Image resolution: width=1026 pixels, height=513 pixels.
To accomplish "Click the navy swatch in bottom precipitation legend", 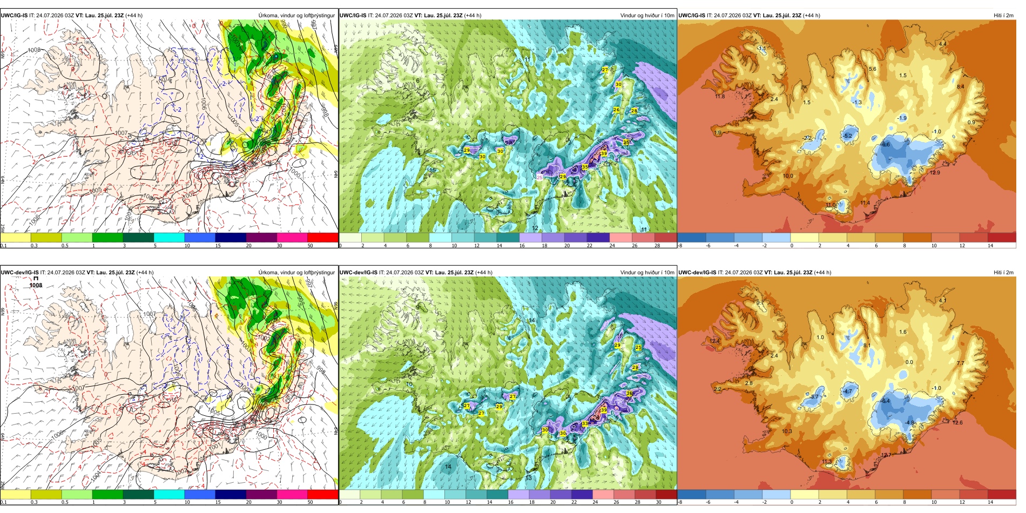I will pyautogui.click(x=231, y=495).
